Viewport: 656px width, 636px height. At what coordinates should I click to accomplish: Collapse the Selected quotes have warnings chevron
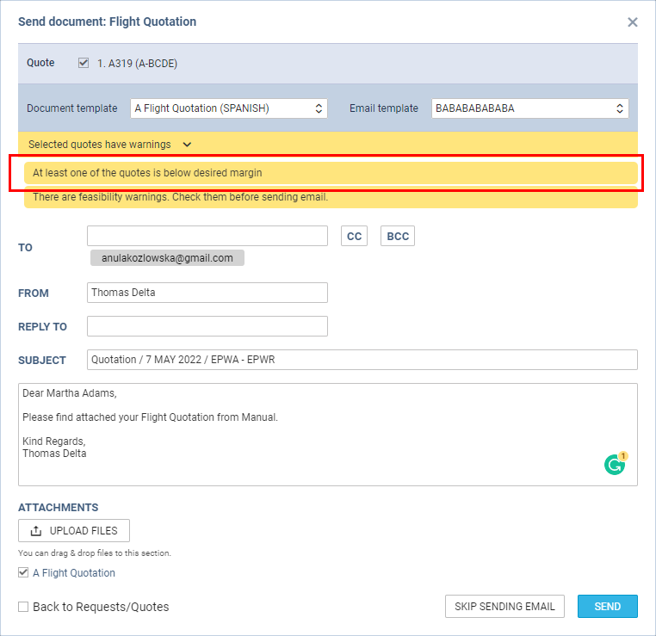(187, 145)
